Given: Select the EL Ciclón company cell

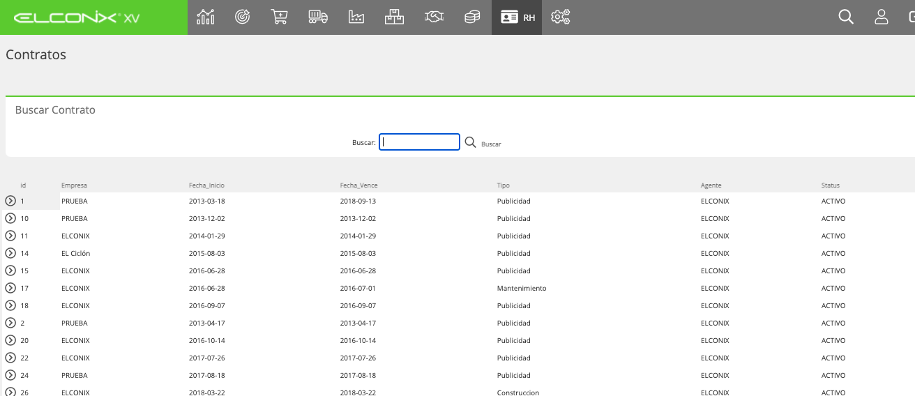Looking at the screenshot, I should [75, 253].
